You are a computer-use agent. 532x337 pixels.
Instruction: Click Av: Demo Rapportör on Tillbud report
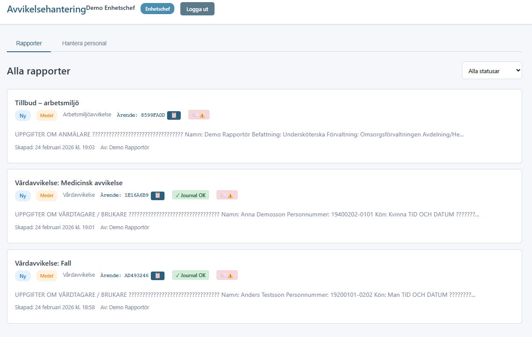click(x=125, y=147)
